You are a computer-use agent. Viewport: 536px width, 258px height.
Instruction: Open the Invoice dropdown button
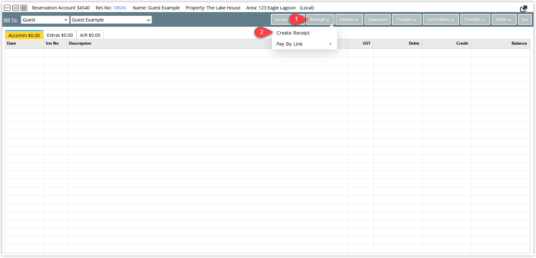tap(349, 20)
